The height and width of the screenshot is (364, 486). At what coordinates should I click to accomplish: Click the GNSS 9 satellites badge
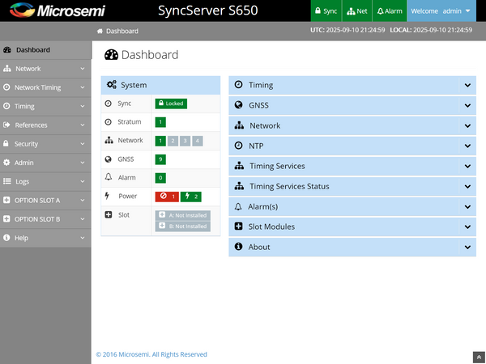coord(160,159)
